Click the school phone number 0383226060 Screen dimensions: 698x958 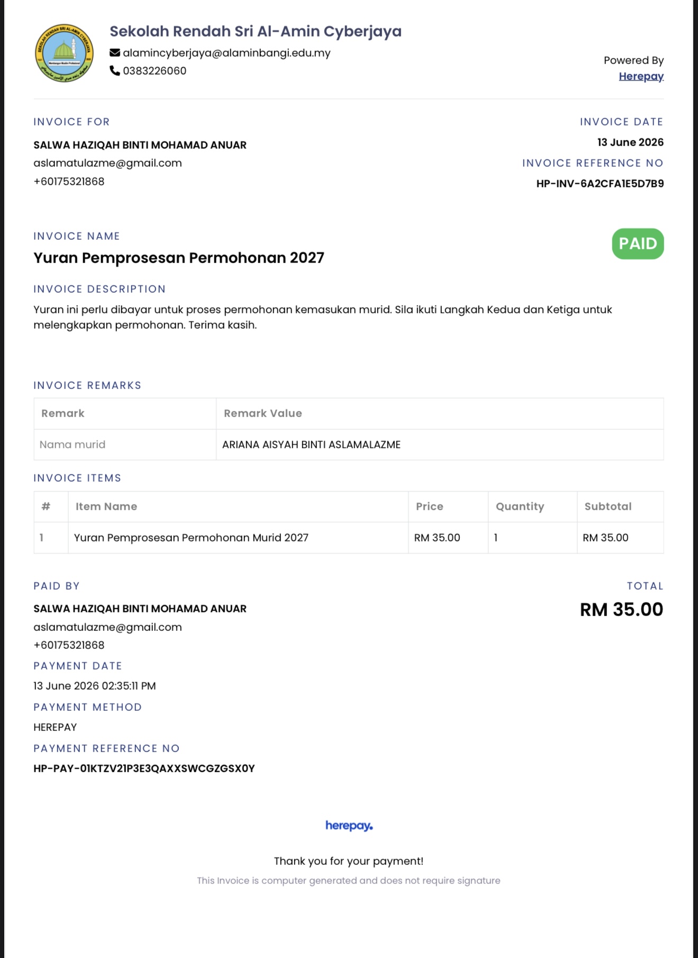coord(155,71)
